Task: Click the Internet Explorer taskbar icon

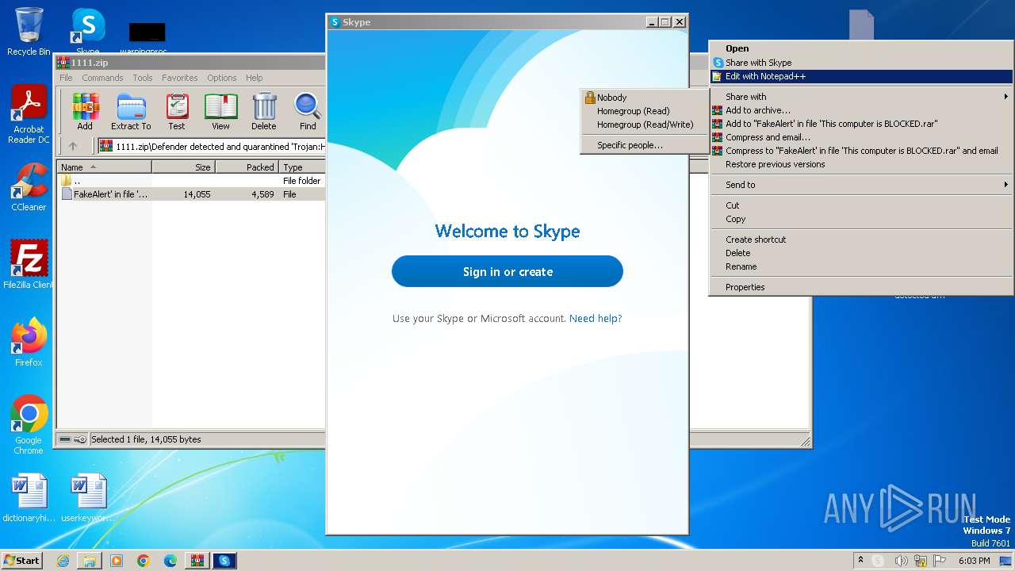Action: [x=63, y=561]
